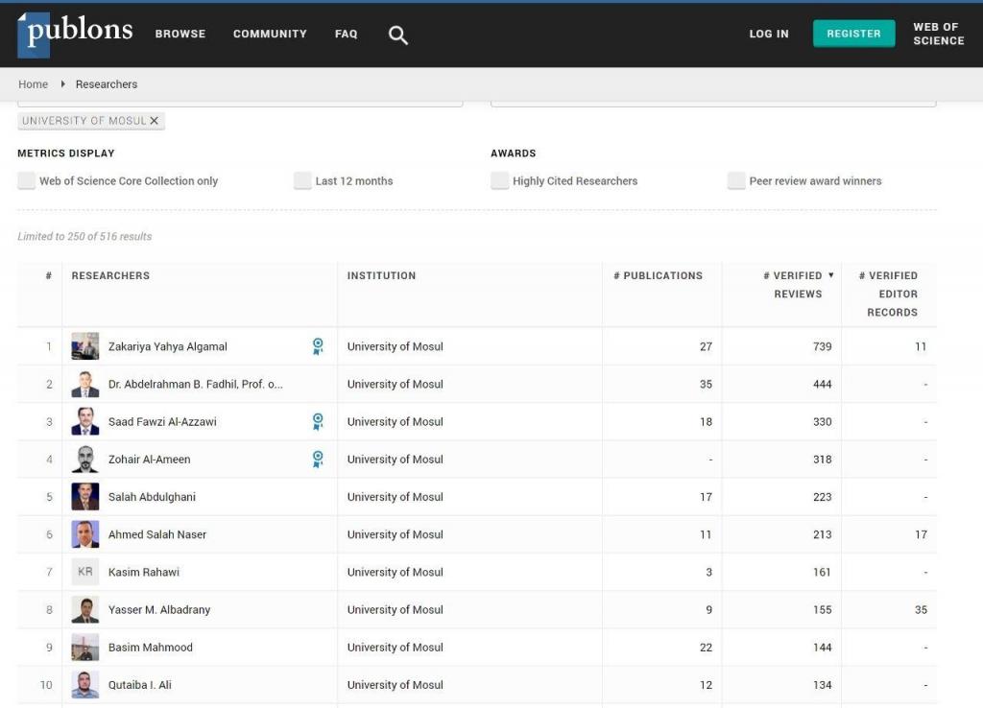Screen dimensions: 983x708
Task: Click Saad Fawzi Al-Azzawi's award badge icon
Action: click(318, 421)
